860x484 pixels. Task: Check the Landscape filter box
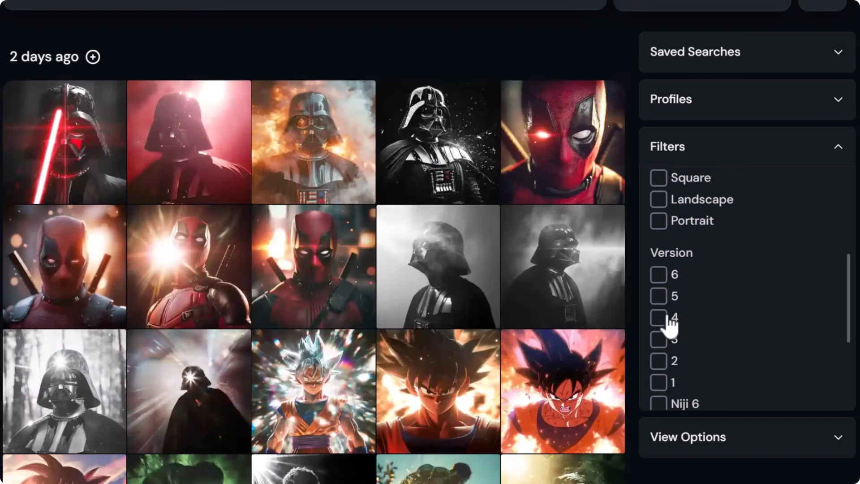point(658,199)
